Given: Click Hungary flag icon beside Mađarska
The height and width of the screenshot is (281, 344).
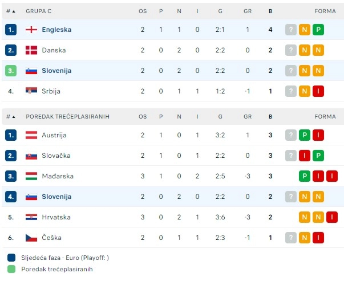Looking at the screenshot, I should 31,176.
